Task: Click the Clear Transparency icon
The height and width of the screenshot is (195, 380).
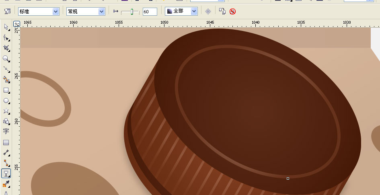Action: coord(233,11)
